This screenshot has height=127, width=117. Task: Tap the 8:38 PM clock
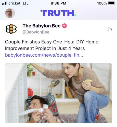[x=58, y=3]
